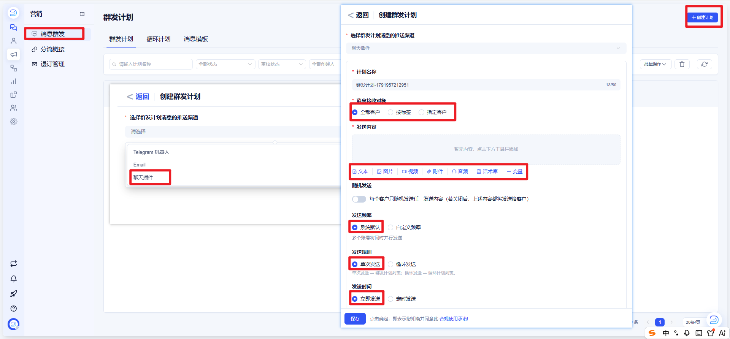Click the notification bell icon

pos(14,279)
